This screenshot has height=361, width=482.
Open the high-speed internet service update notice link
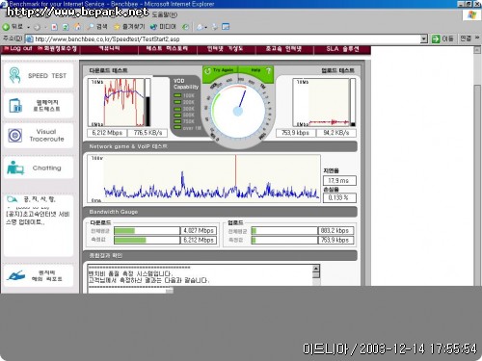tap(38, 218)
